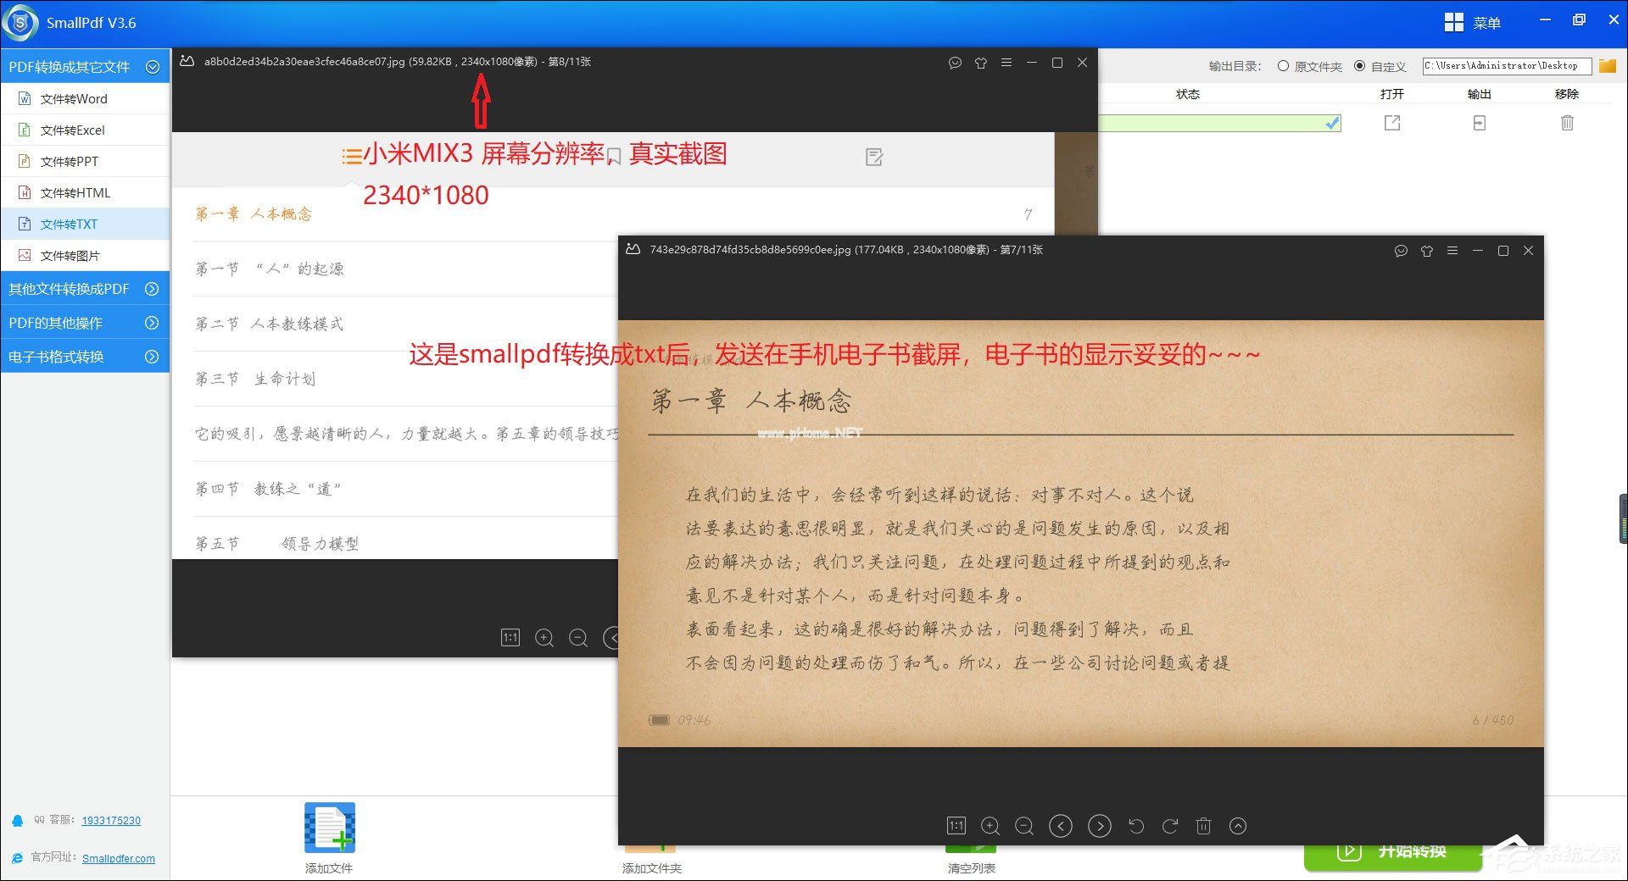The height and width of the screenshot is (881, 1628).
Task: Zoom in on the ebook screenshot image
Action: point(990,826)
